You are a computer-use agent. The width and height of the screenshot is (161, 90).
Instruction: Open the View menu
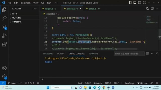coord(36,3)
